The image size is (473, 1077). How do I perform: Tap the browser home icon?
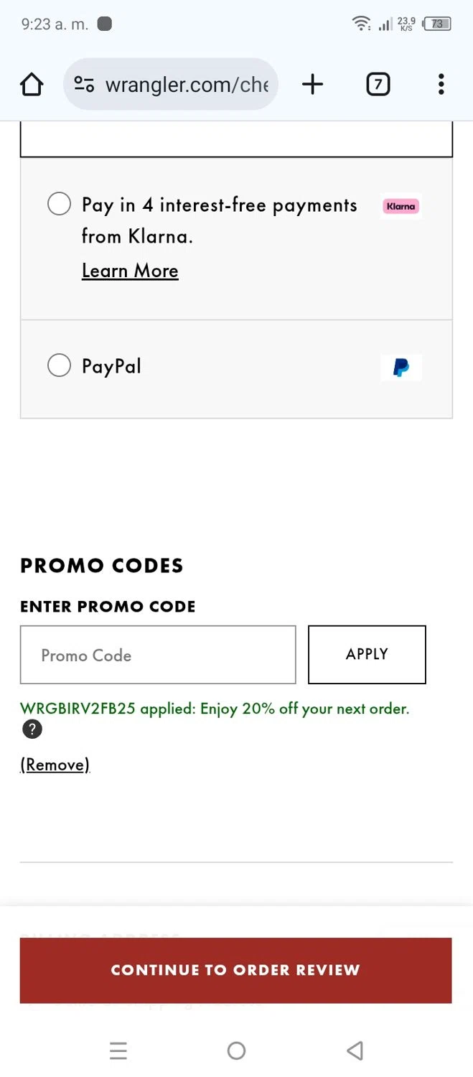32,85
